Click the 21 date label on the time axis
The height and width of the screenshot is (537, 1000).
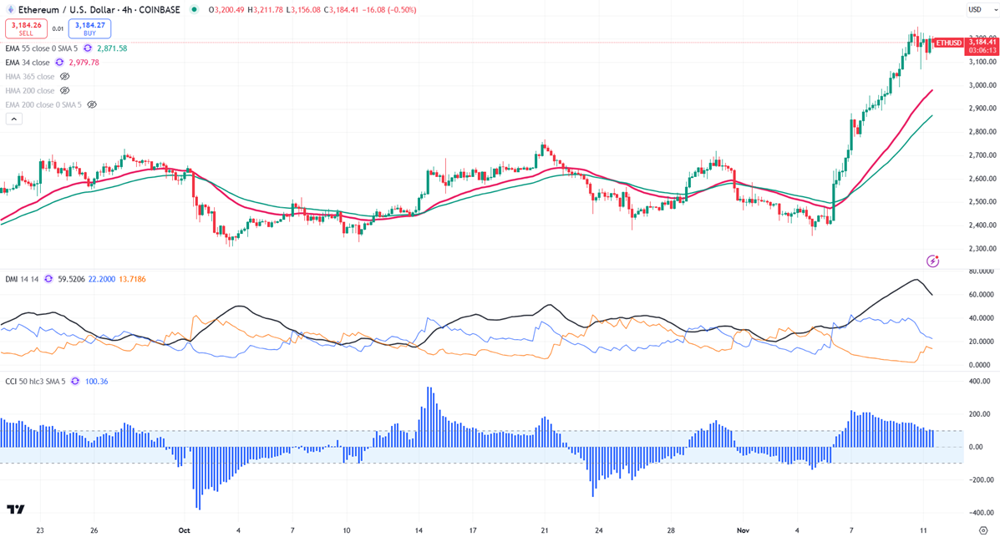click(545, 530)
